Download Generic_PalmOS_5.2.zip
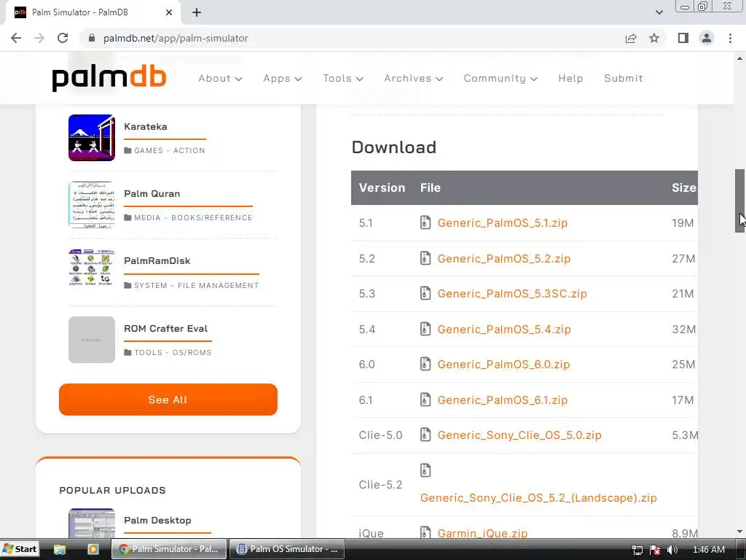 [x=504, y=259]
